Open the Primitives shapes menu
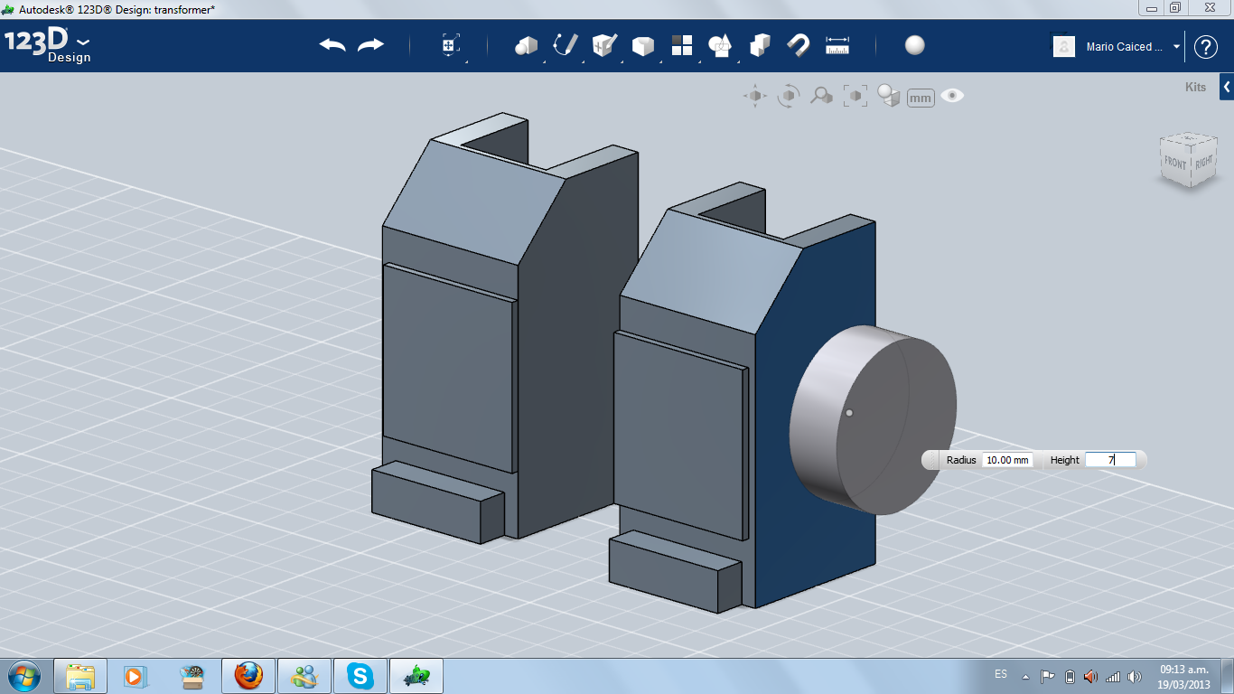This screenshot has height=694, width=1234. click(526, 45)
